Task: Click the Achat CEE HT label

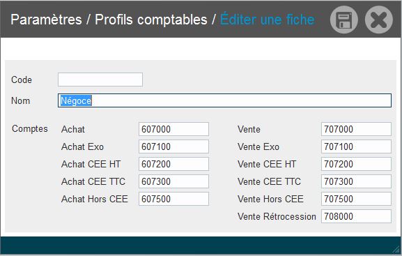Action: pyautogui.click(x=91, y=164)
